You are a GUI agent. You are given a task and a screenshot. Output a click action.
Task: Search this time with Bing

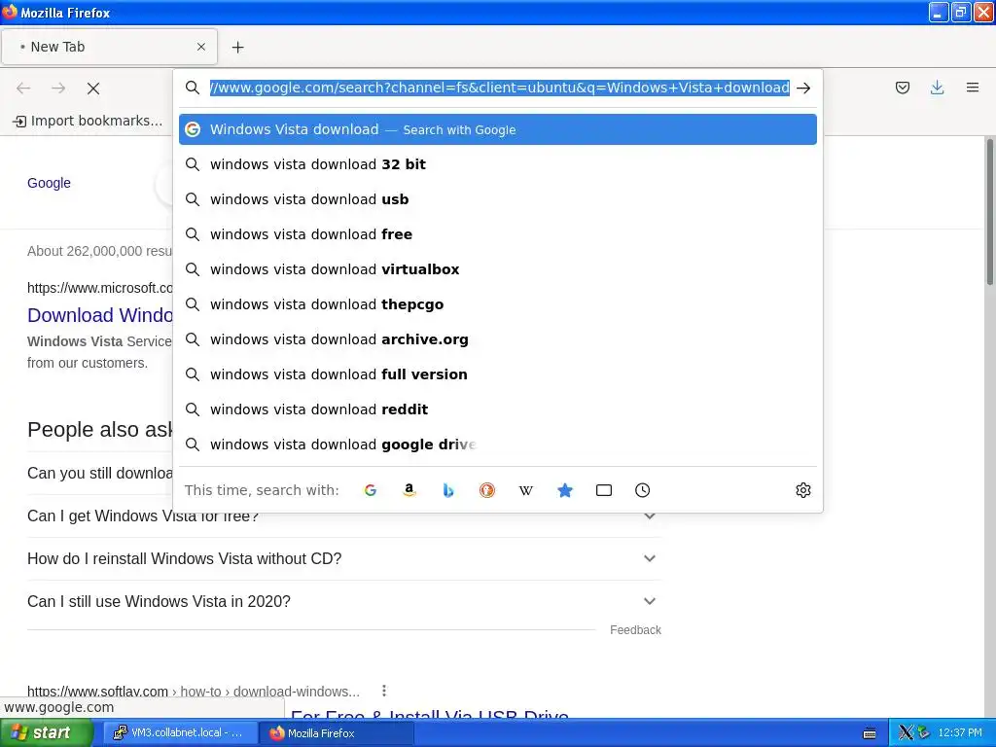click(x=447, y=490)
